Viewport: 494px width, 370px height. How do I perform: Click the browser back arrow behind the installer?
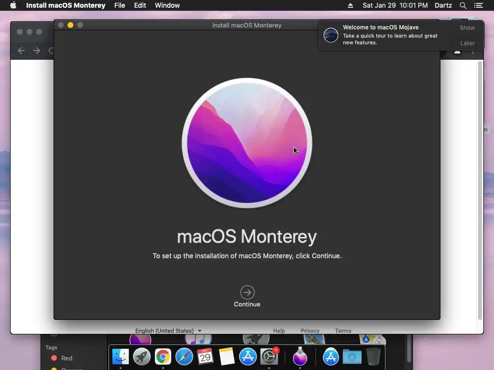tap(21, 51)
